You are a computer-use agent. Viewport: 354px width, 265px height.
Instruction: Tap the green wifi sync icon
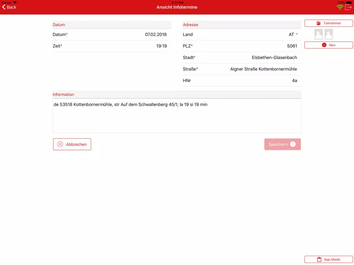(x=340, y=7)
